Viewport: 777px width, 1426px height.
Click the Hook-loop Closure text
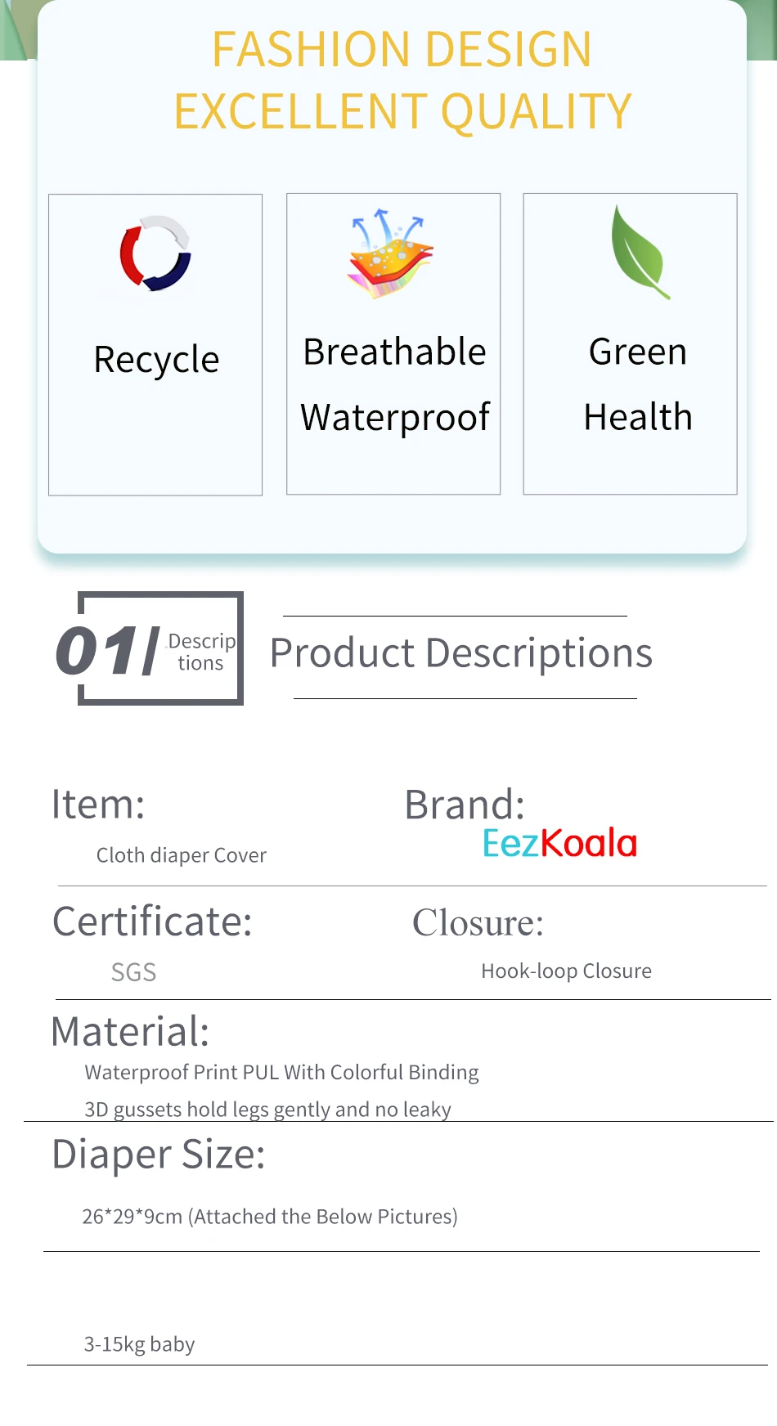(x=566, y=971)
